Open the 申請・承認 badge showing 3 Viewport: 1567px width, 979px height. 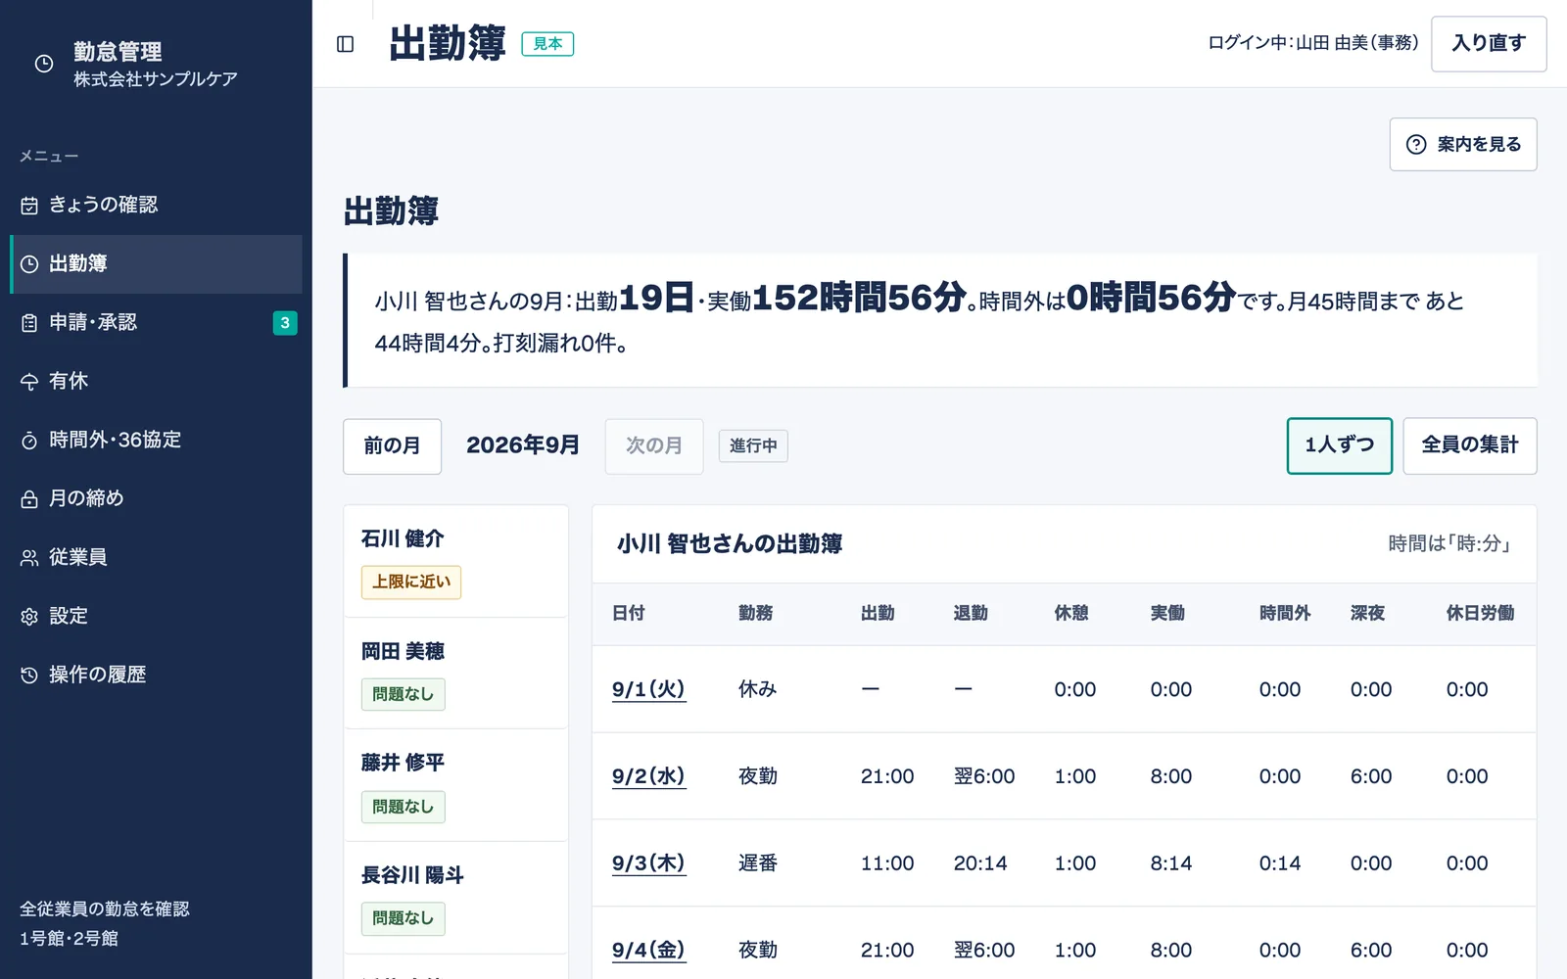click(x=285, y=323)
